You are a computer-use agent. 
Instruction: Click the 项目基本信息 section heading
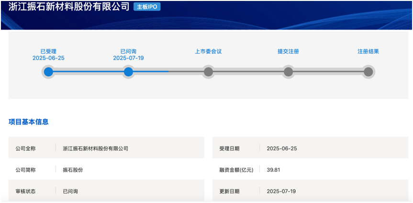[x=28, y=122]
